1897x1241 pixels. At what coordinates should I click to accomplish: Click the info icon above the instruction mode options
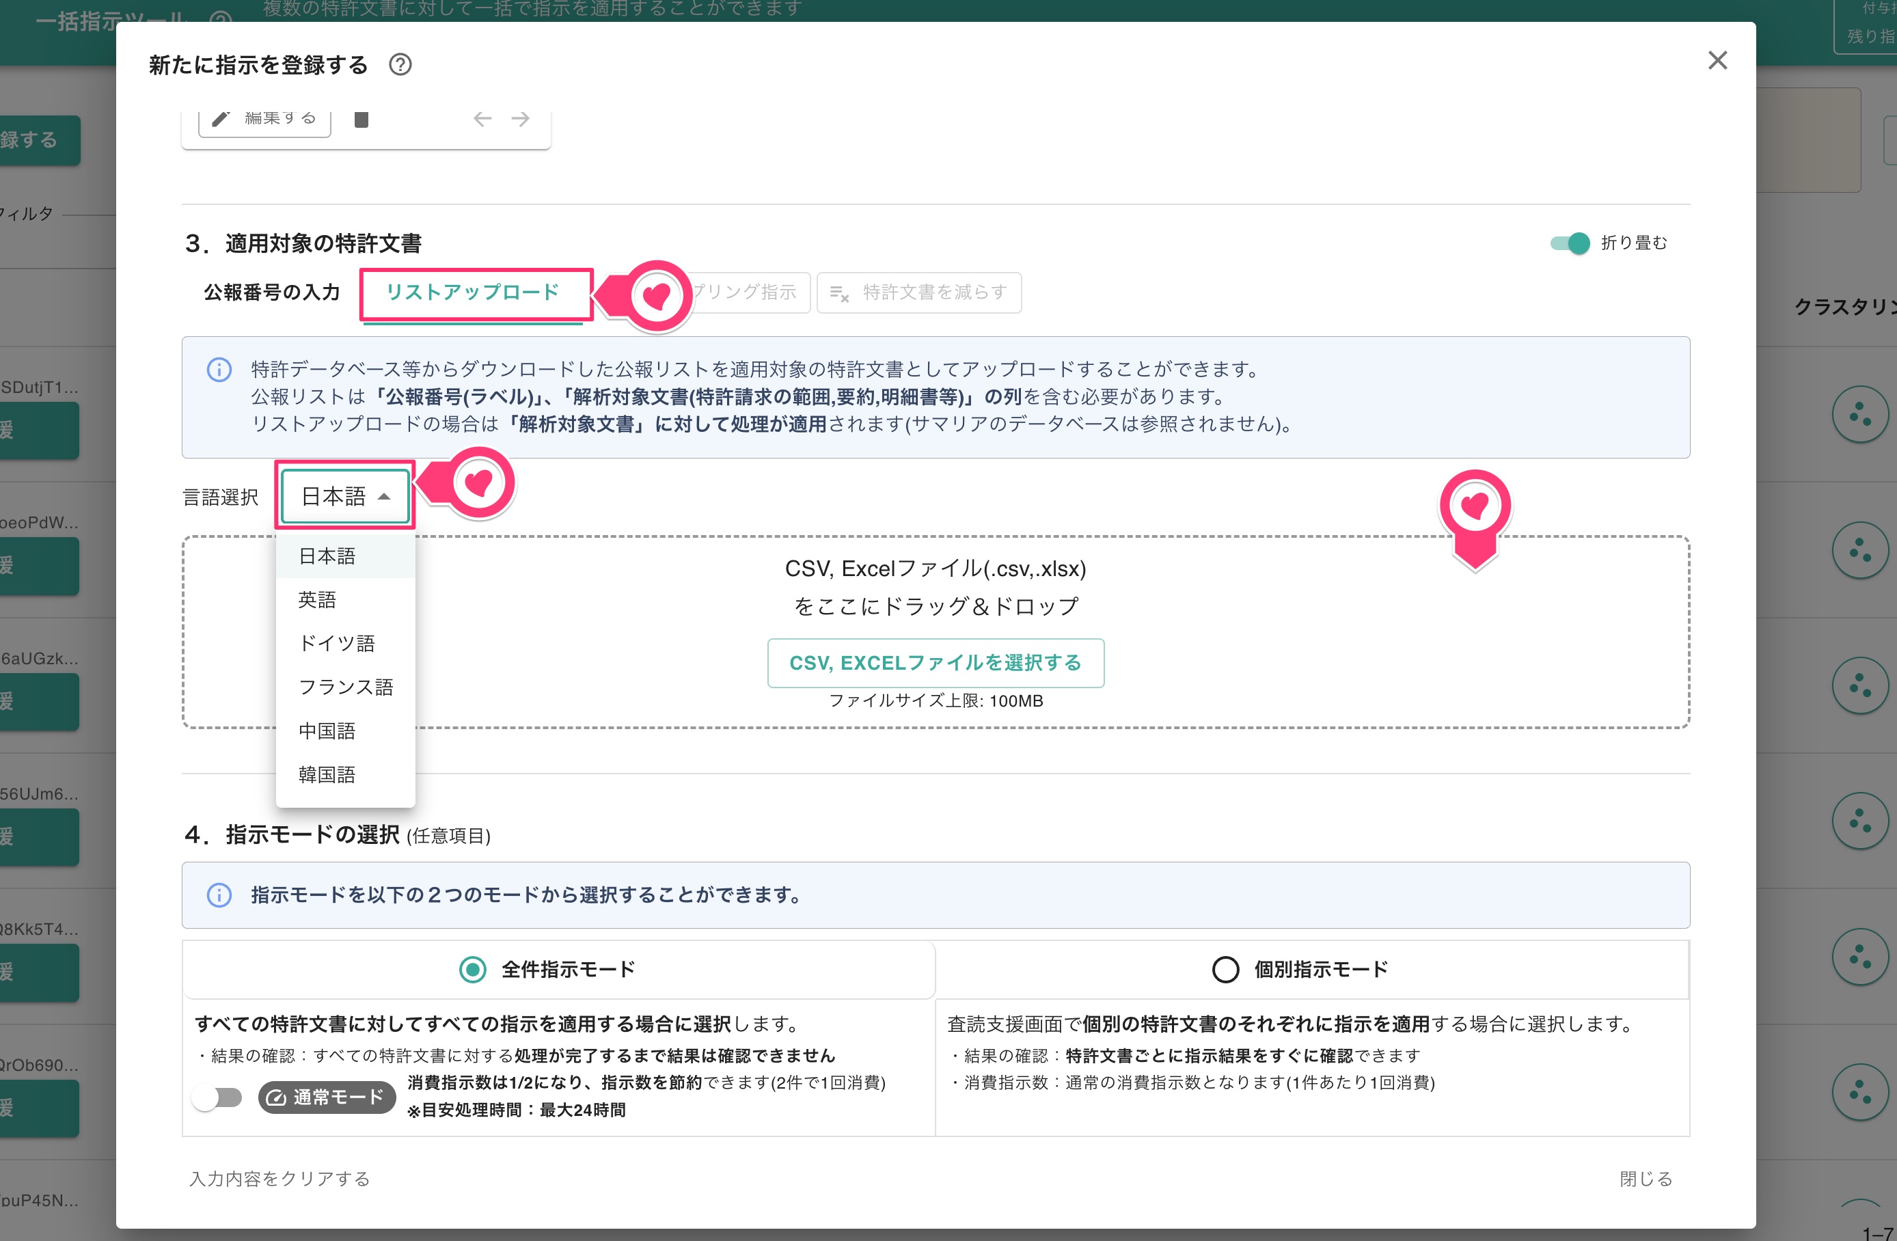(219, 895)
